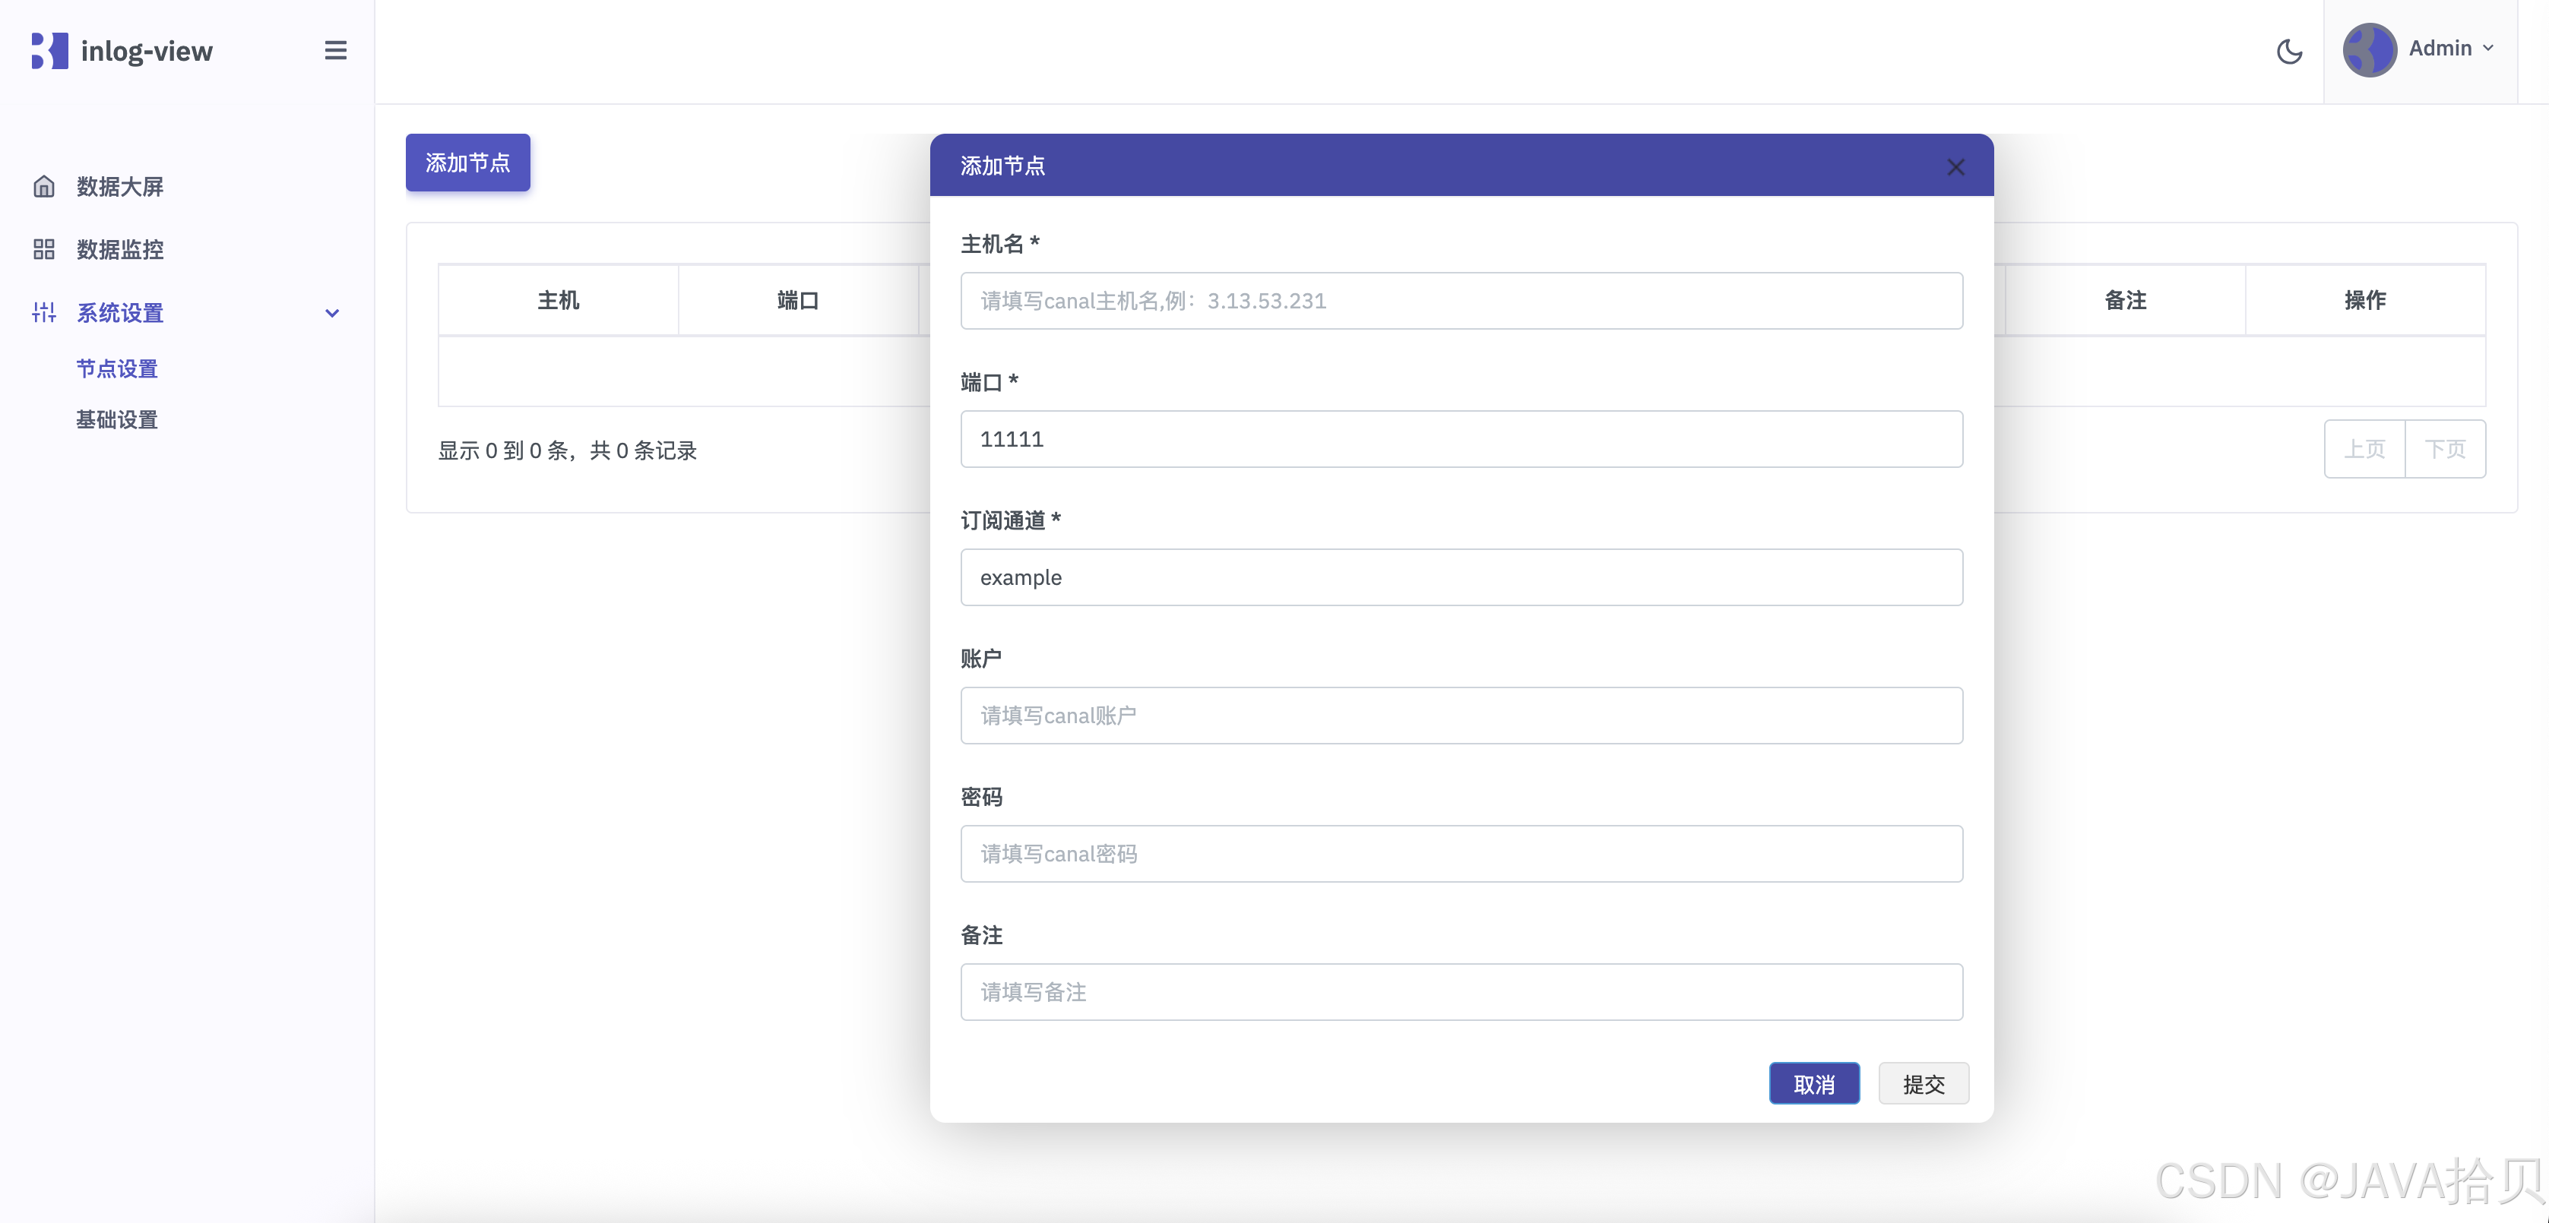
Task: Click the grid icon for 数据监控
Action: [43, 249]
